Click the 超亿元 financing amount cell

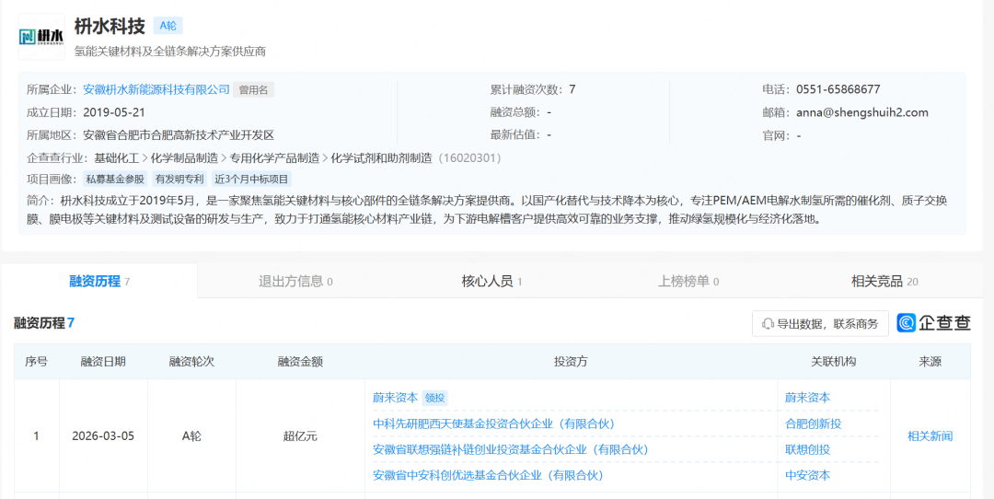click(300, 436)
